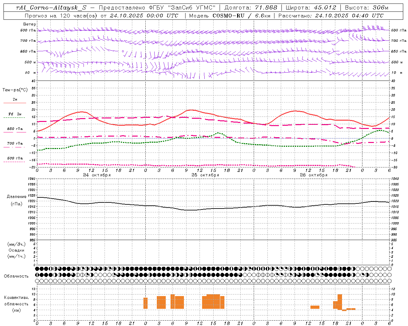This screenshot has height=326, width=408.
Task: Click the 25 октября date label
Action: coord(205,175)
